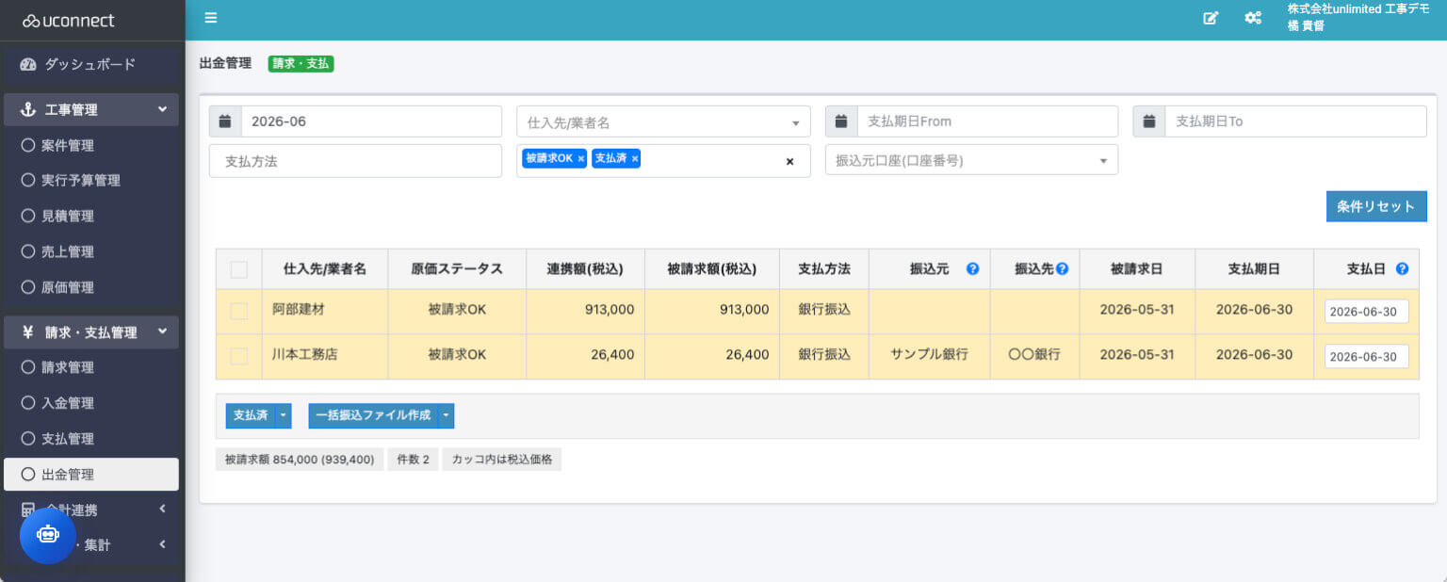Remove the 支払済 filter tag

tap(635, 159)
